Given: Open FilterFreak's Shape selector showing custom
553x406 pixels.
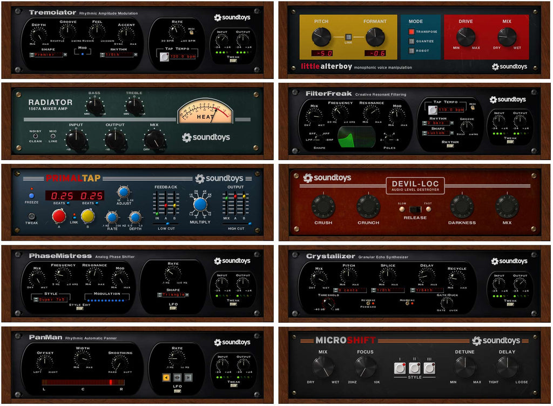Looking at the screenshot, I should (x=438, y=133).
